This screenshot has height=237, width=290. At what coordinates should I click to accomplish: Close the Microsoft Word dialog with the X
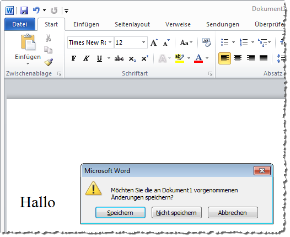click(x=262, y=170)
